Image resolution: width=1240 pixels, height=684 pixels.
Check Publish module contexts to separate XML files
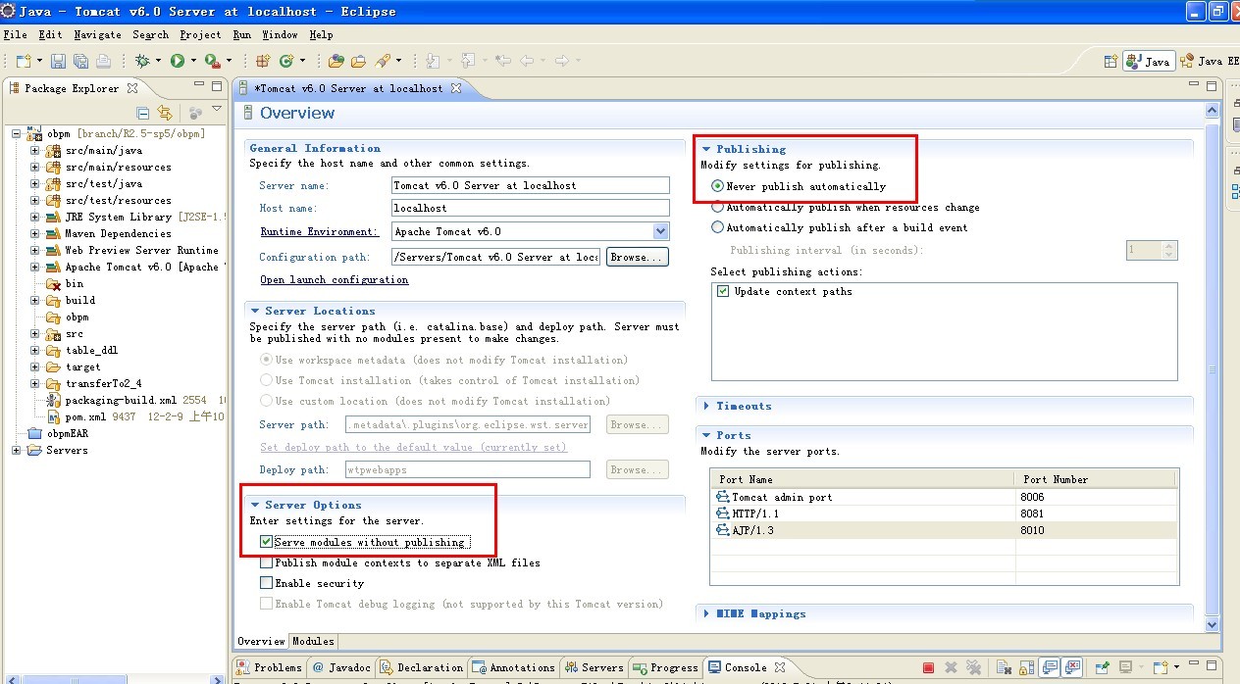click(266, 562)
